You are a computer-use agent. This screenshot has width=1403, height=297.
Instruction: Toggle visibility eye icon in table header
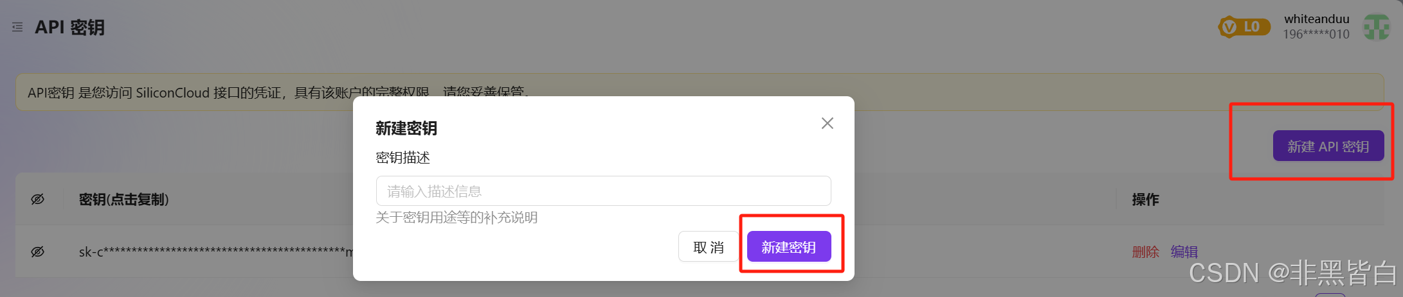tap(38, 199)
